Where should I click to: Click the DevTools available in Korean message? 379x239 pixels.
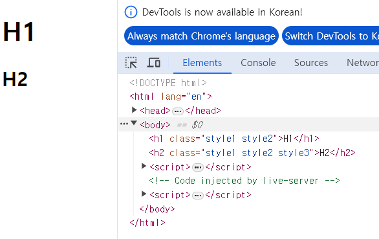pyautogui.click(x=222, y=12)
